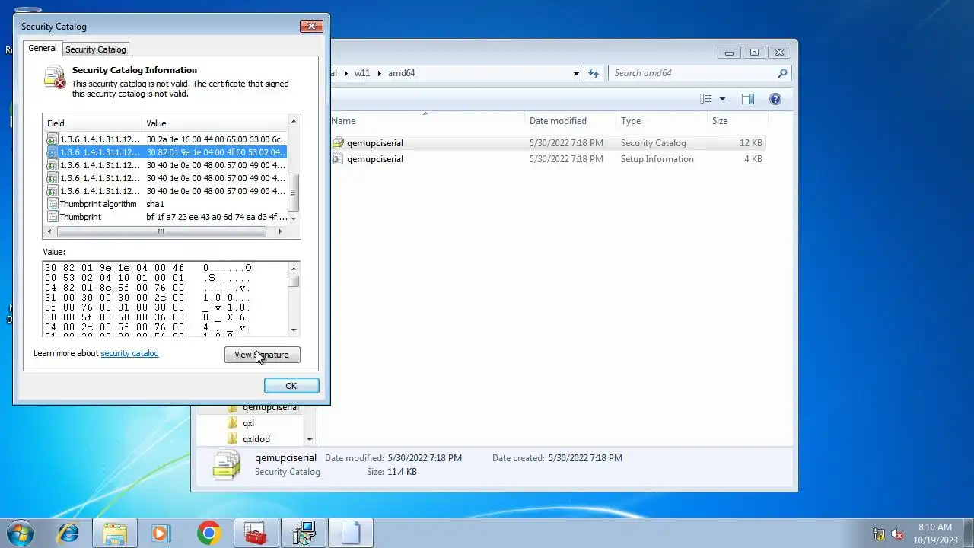The width and height of the screenshot is (974, 548).
Task: Click the Explorer address bar refresh button
Action: pos(594,73)
